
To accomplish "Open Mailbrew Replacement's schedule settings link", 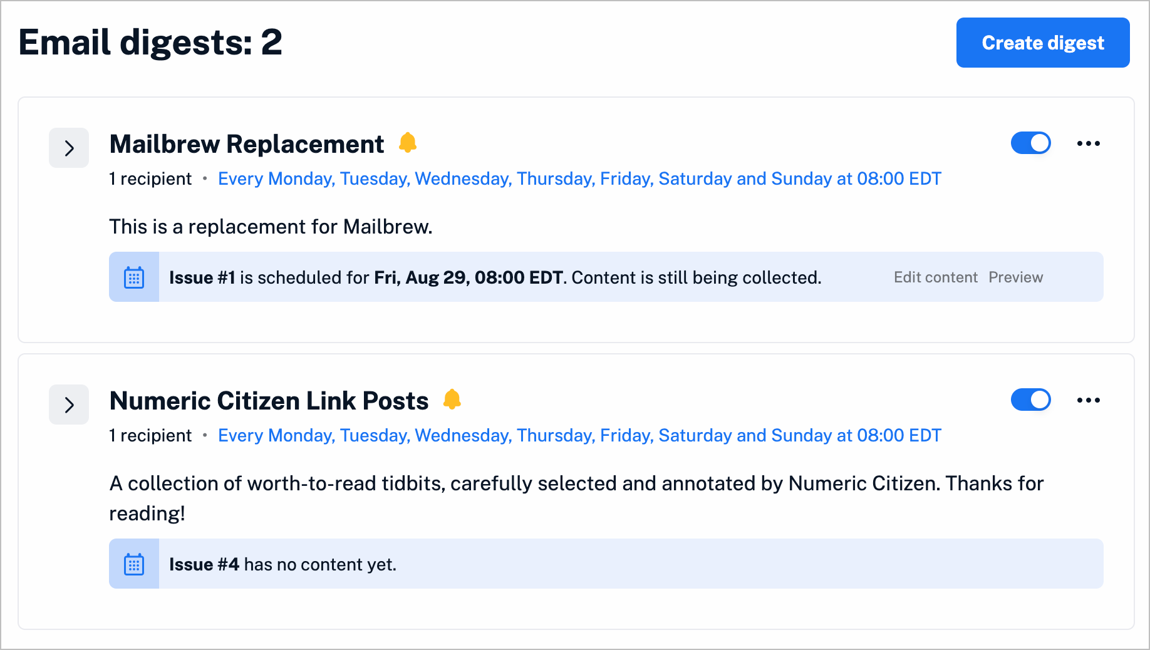I will click(579, 178).
